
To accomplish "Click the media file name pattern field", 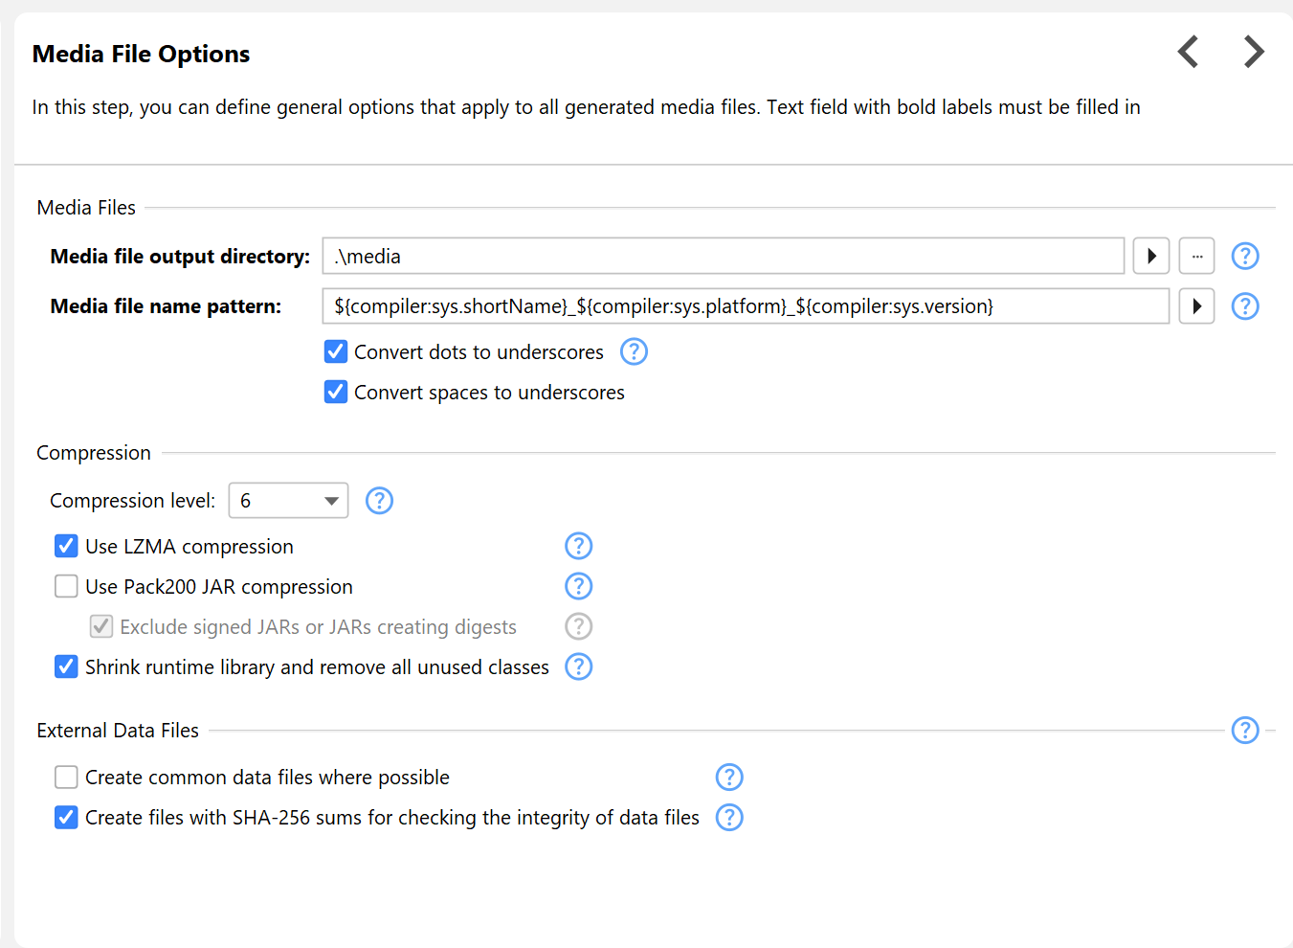I will 745,306.
